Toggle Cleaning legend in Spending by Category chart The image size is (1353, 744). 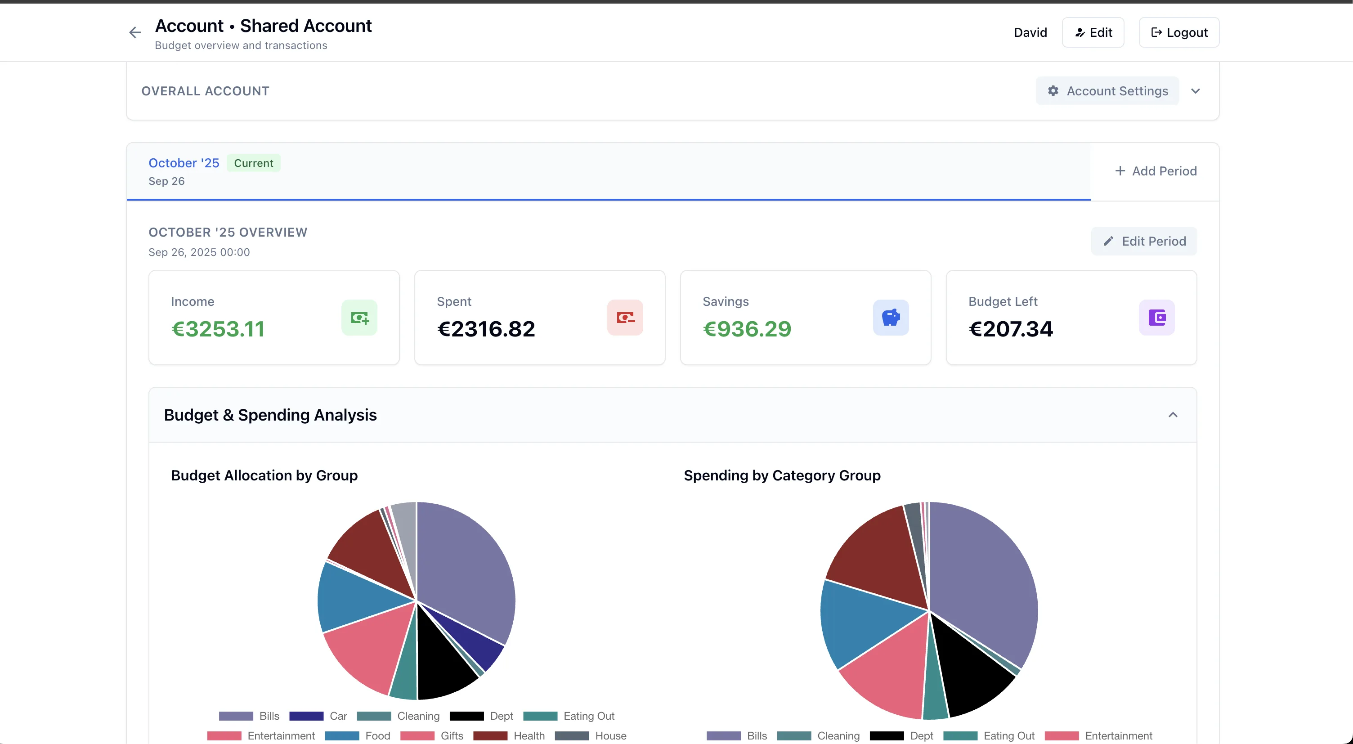pos(818,735)
